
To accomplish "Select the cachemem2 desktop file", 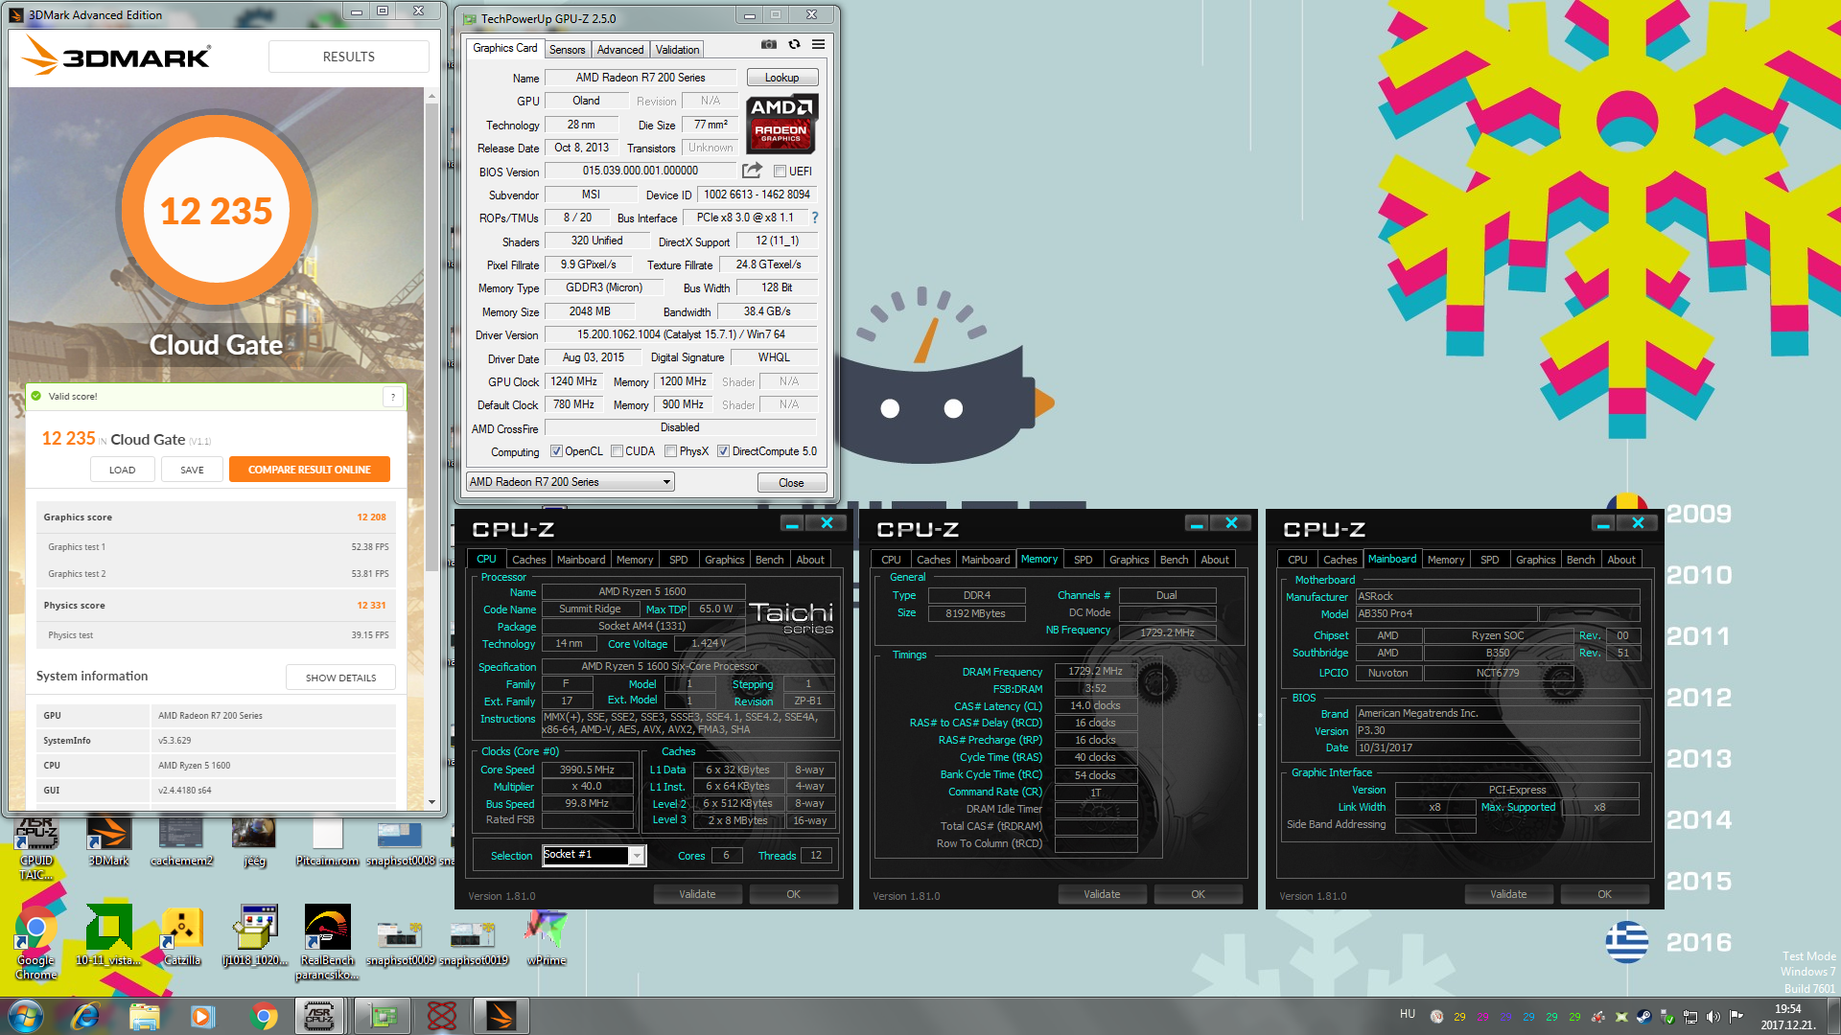I will (x=181, y=840).
